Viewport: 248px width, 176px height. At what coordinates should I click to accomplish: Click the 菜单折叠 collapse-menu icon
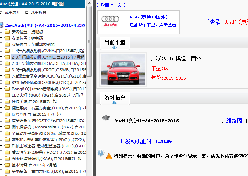pyautogui.click(x=27, y=13)
